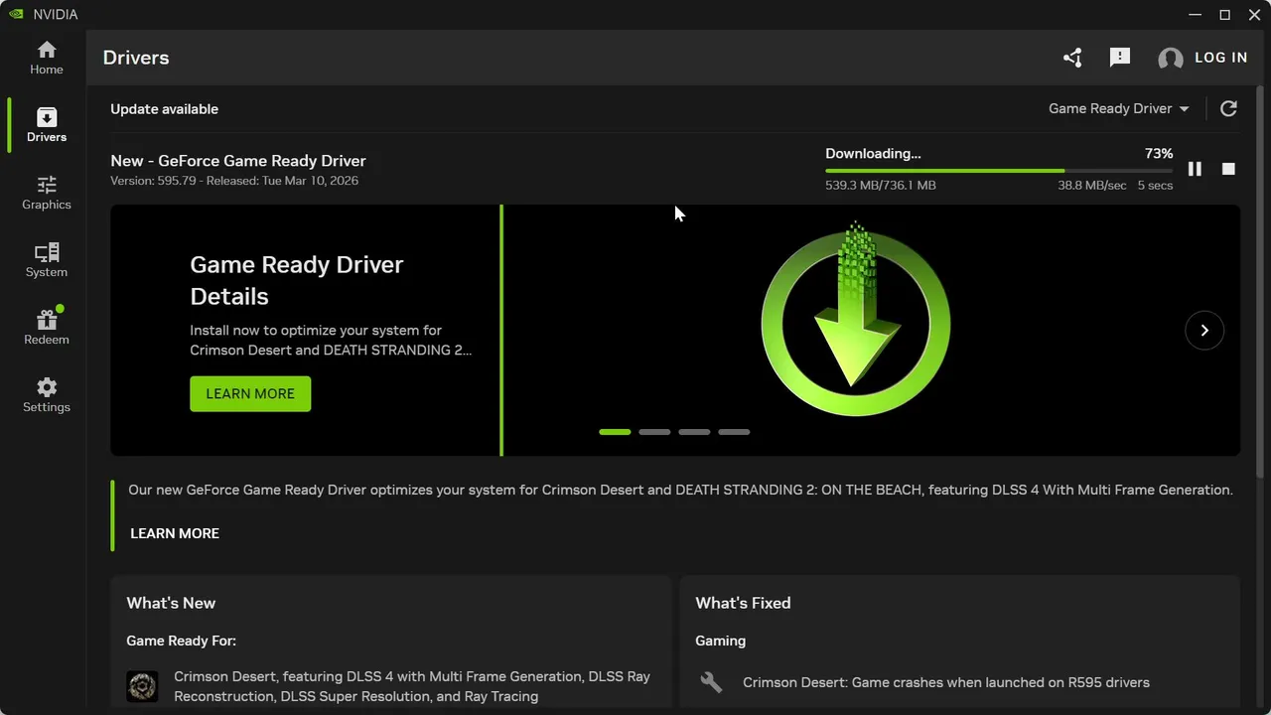Select the fourth carousel indicator

click(734, 432)
